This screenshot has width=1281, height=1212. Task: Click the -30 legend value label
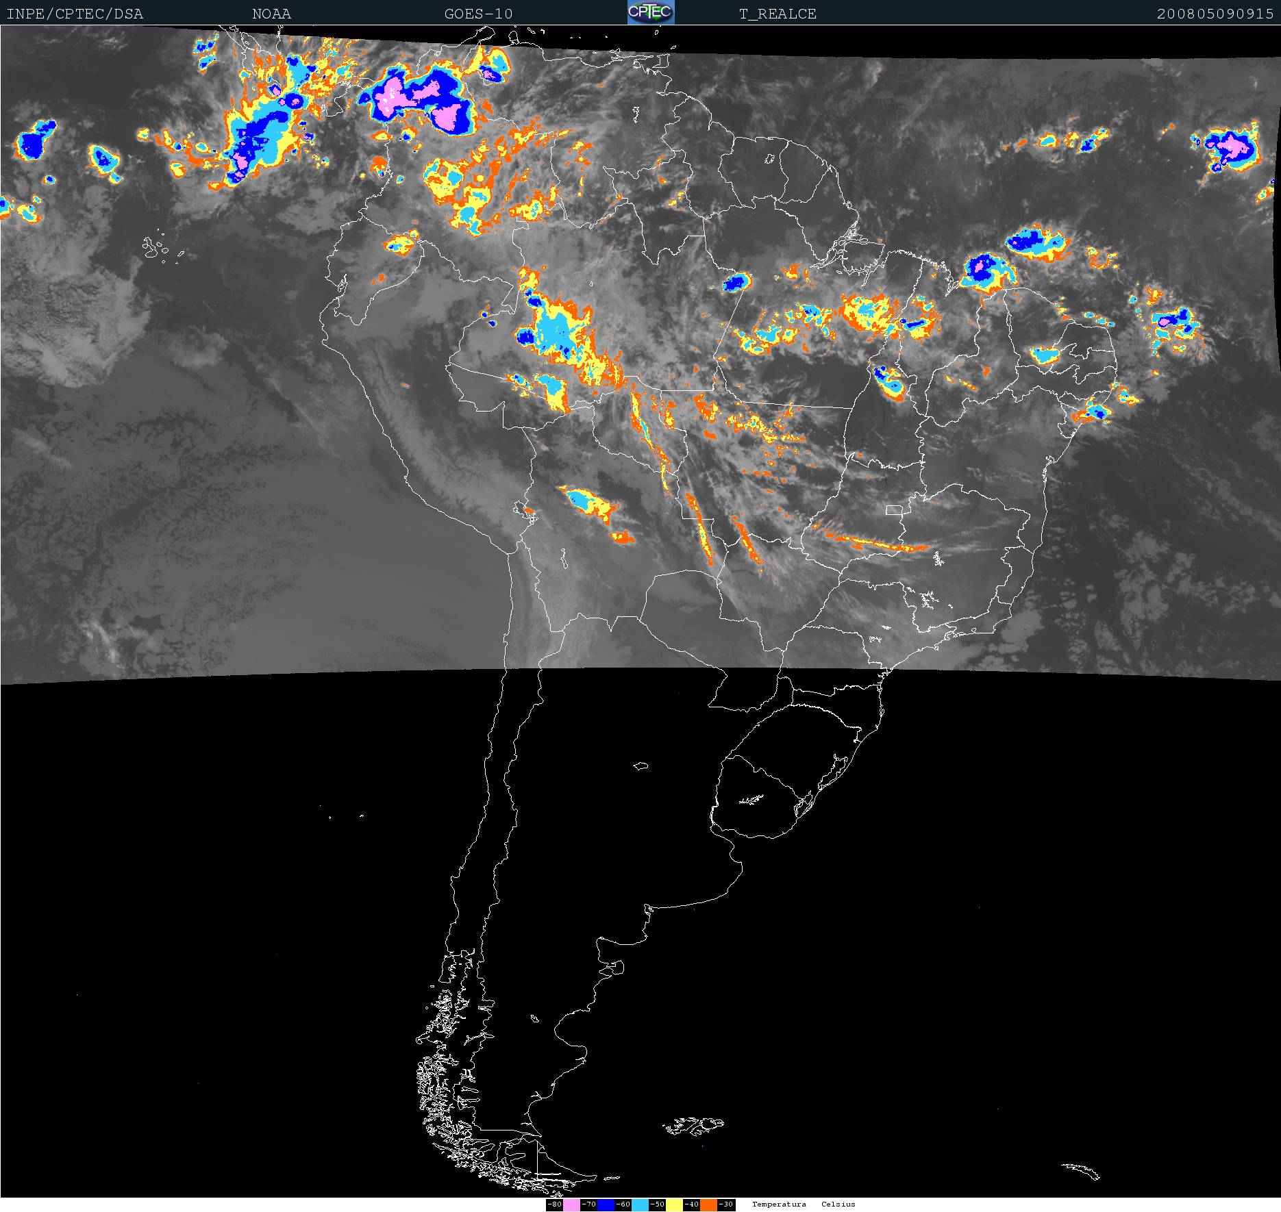point(726,1204)
